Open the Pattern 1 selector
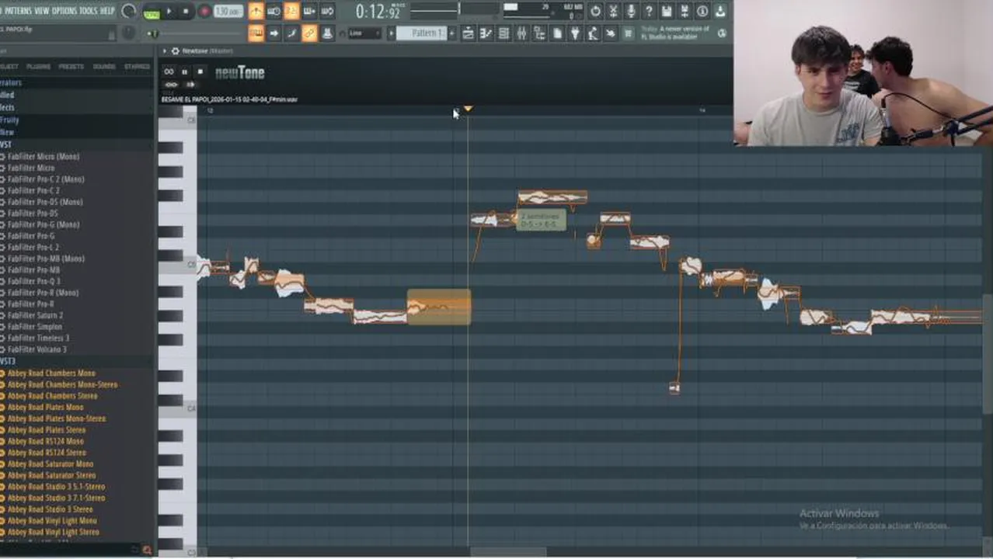 [x=420, y=33]
